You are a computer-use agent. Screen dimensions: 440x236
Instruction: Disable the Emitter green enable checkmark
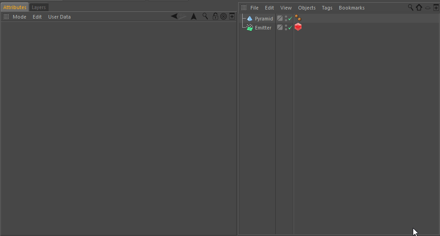coord(290,28)
